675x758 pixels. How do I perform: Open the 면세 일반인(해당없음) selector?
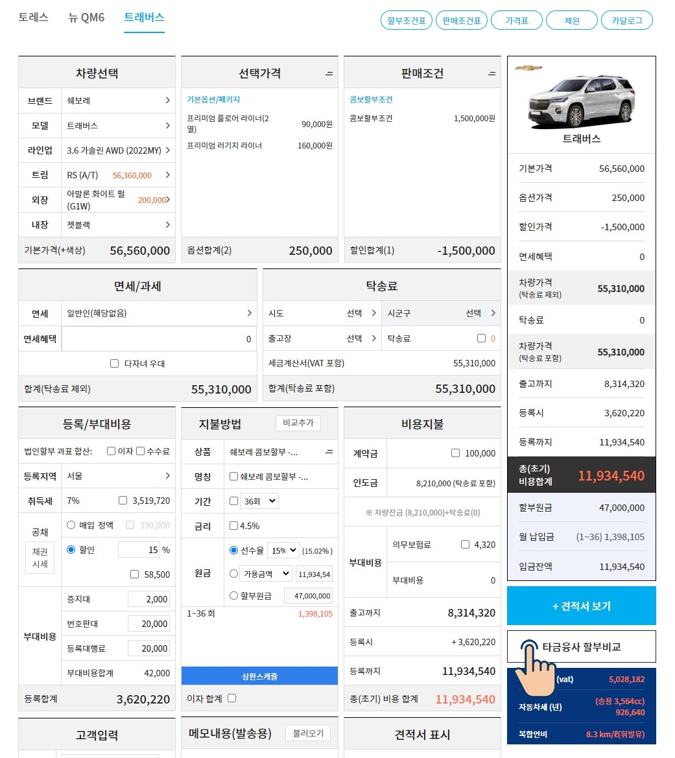point(159,313)
